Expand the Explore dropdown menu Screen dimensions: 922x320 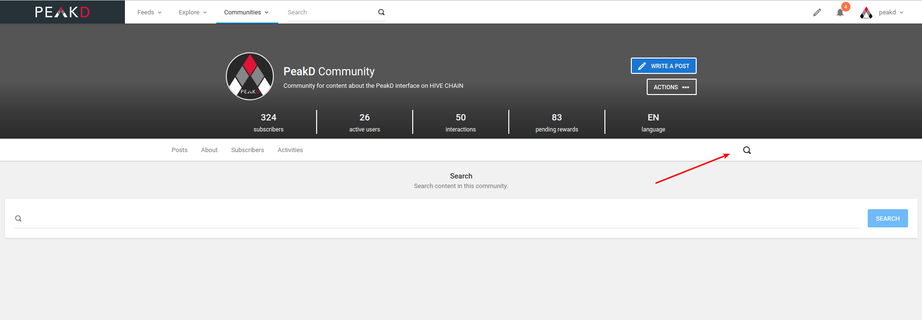tap(193, 12)
